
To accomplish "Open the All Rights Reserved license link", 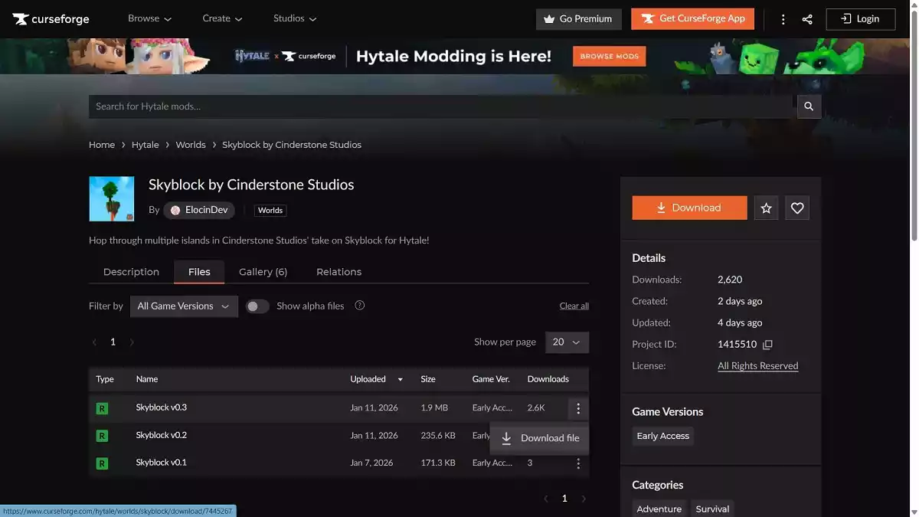I will pyautogui.click(x=757, y=365).
